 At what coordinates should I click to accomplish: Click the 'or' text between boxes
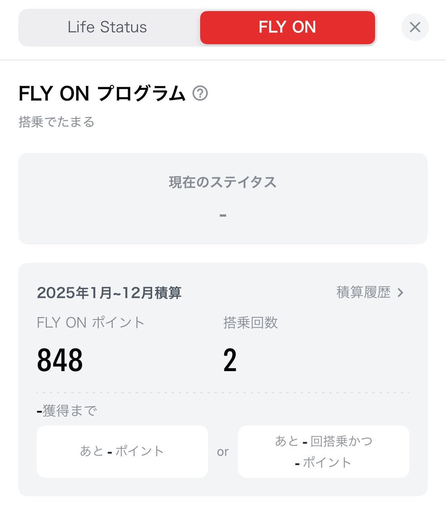[x=223, y=452]
